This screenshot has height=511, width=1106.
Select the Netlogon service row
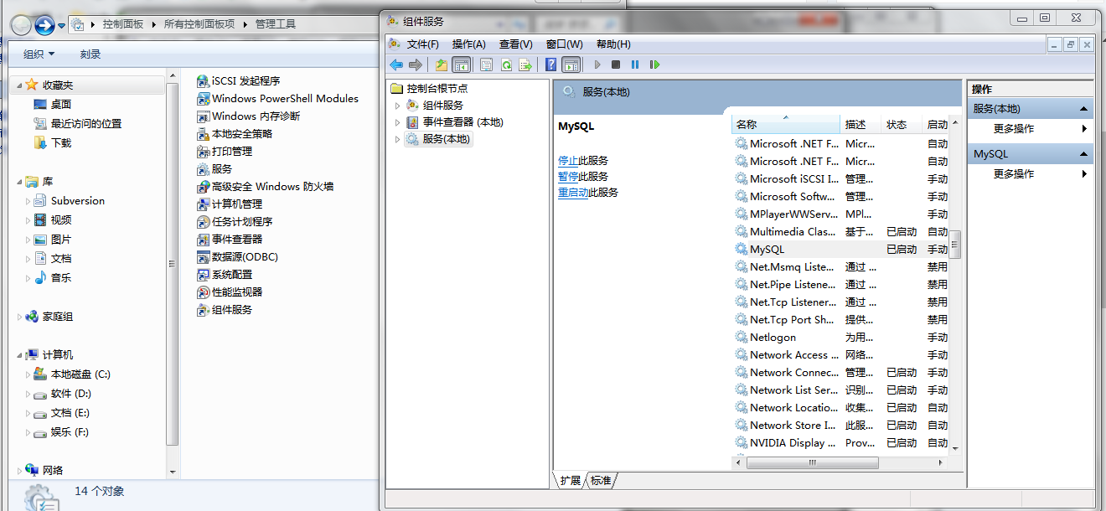pyautogui.click(x=840, y=338)
